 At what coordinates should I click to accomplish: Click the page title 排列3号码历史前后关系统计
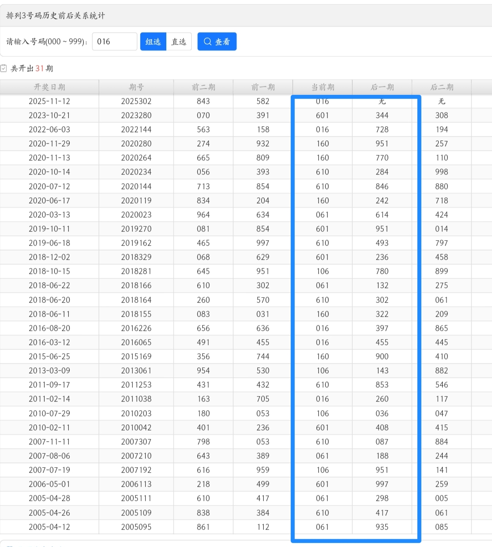coord(56,15)
